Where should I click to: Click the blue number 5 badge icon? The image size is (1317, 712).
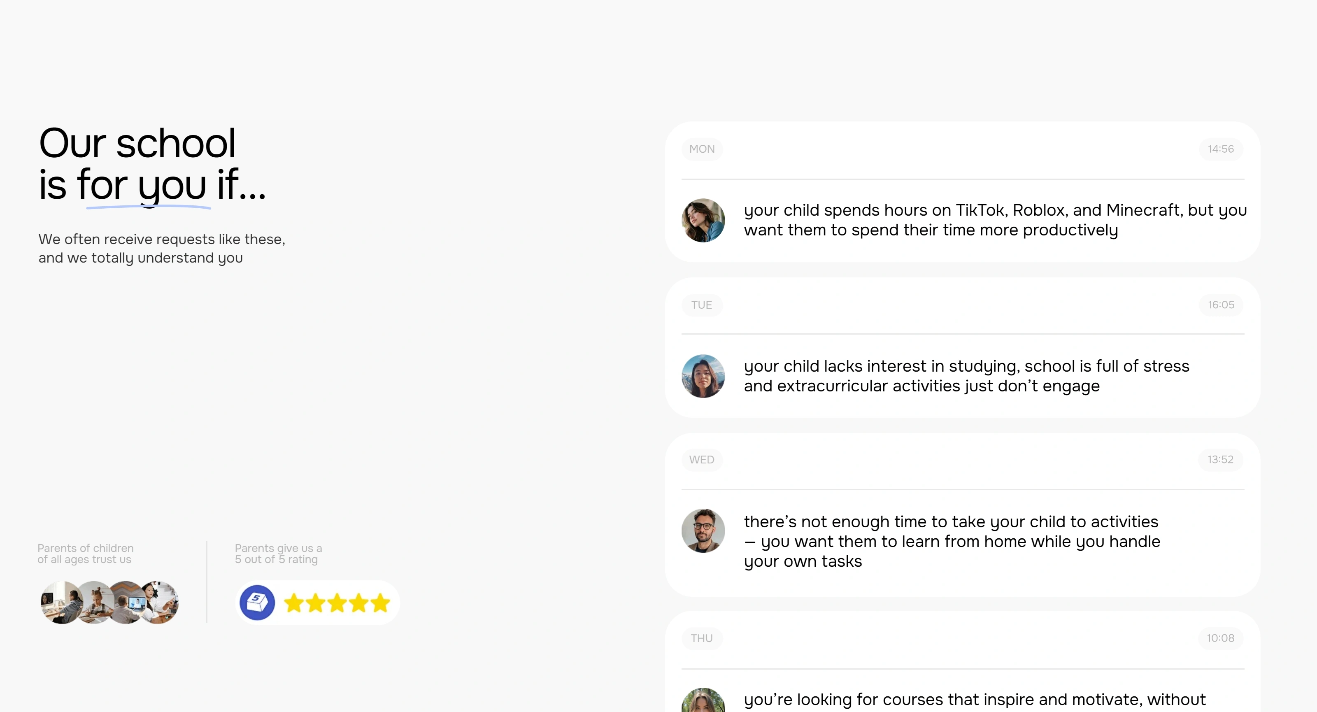[x=257, y=603]
